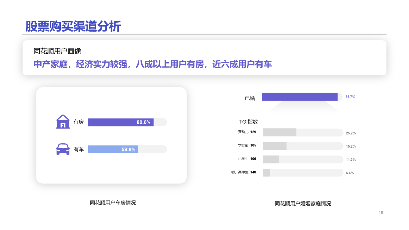Select the 初、高中生 148 row label
Screen dimensions: 409x230
tap(243, 172)
